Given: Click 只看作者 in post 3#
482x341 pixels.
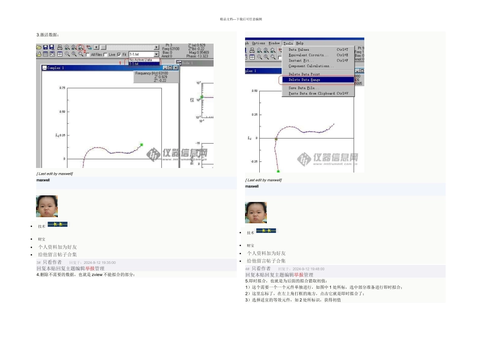Looking at the screenshot, I should pyautogui.click(x=52, y=262).
